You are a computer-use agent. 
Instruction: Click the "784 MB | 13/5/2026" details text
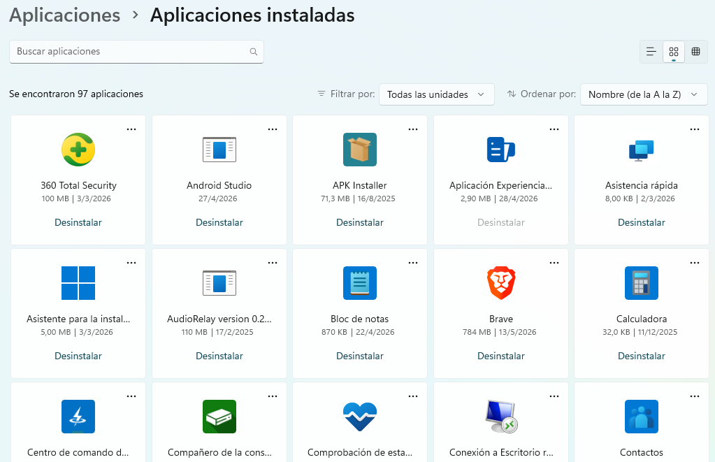pyautogui.click(x=499, y=332)
